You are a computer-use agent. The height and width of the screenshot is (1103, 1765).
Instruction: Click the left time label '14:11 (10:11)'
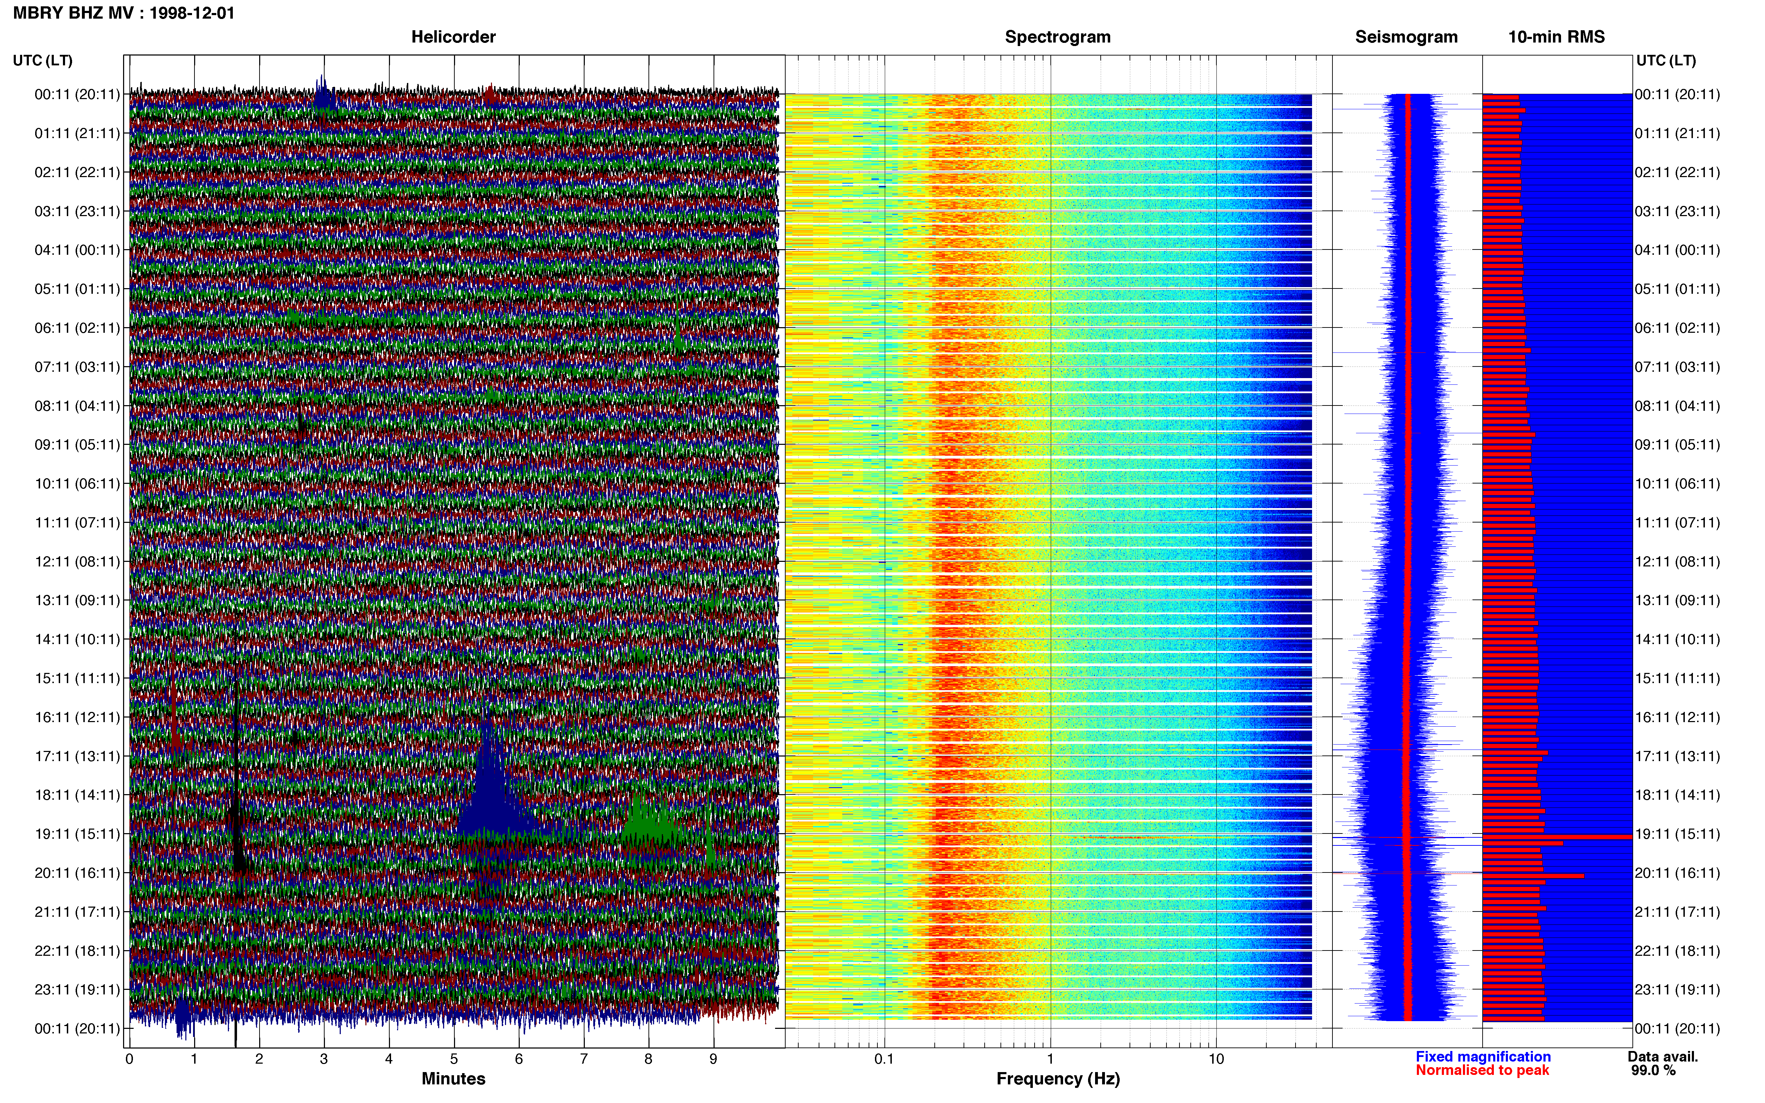click(77, 640)
